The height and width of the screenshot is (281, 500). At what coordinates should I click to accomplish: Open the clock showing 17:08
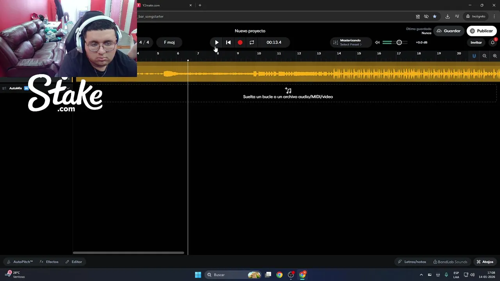pyautogui.click(x=486, y=275)
